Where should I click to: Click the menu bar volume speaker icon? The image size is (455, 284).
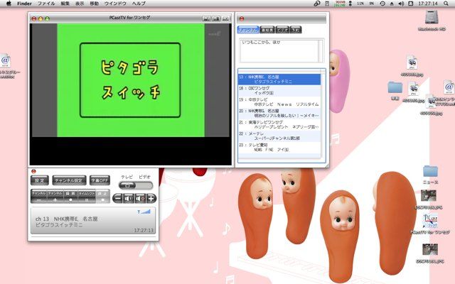click(x=401, y=4)
